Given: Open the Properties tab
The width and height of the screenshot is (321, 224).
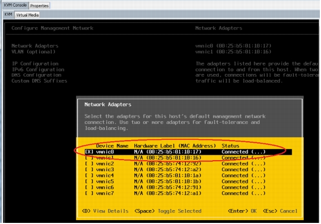Looking at the screenshot, I should pos(39,6).
